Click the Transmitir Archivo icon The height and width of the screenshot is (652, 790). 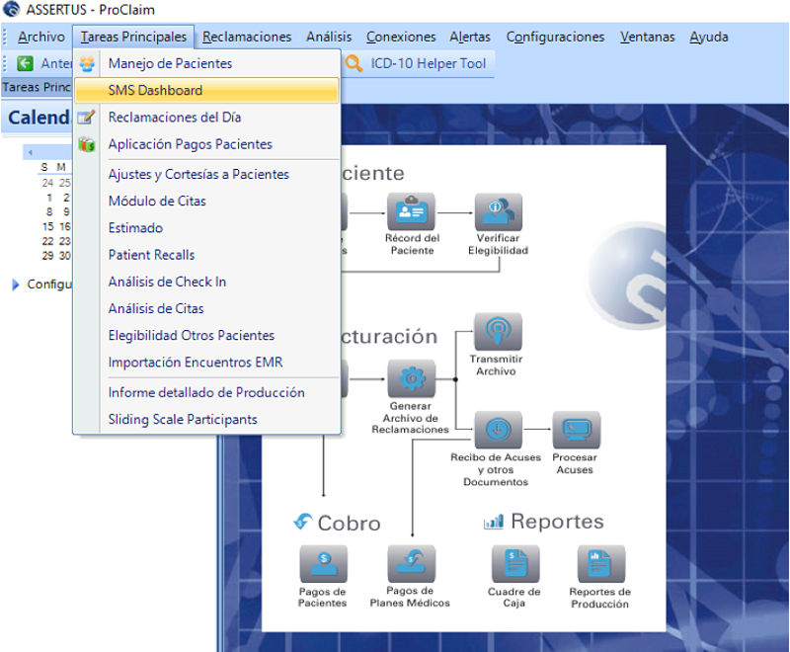point(498,332)
